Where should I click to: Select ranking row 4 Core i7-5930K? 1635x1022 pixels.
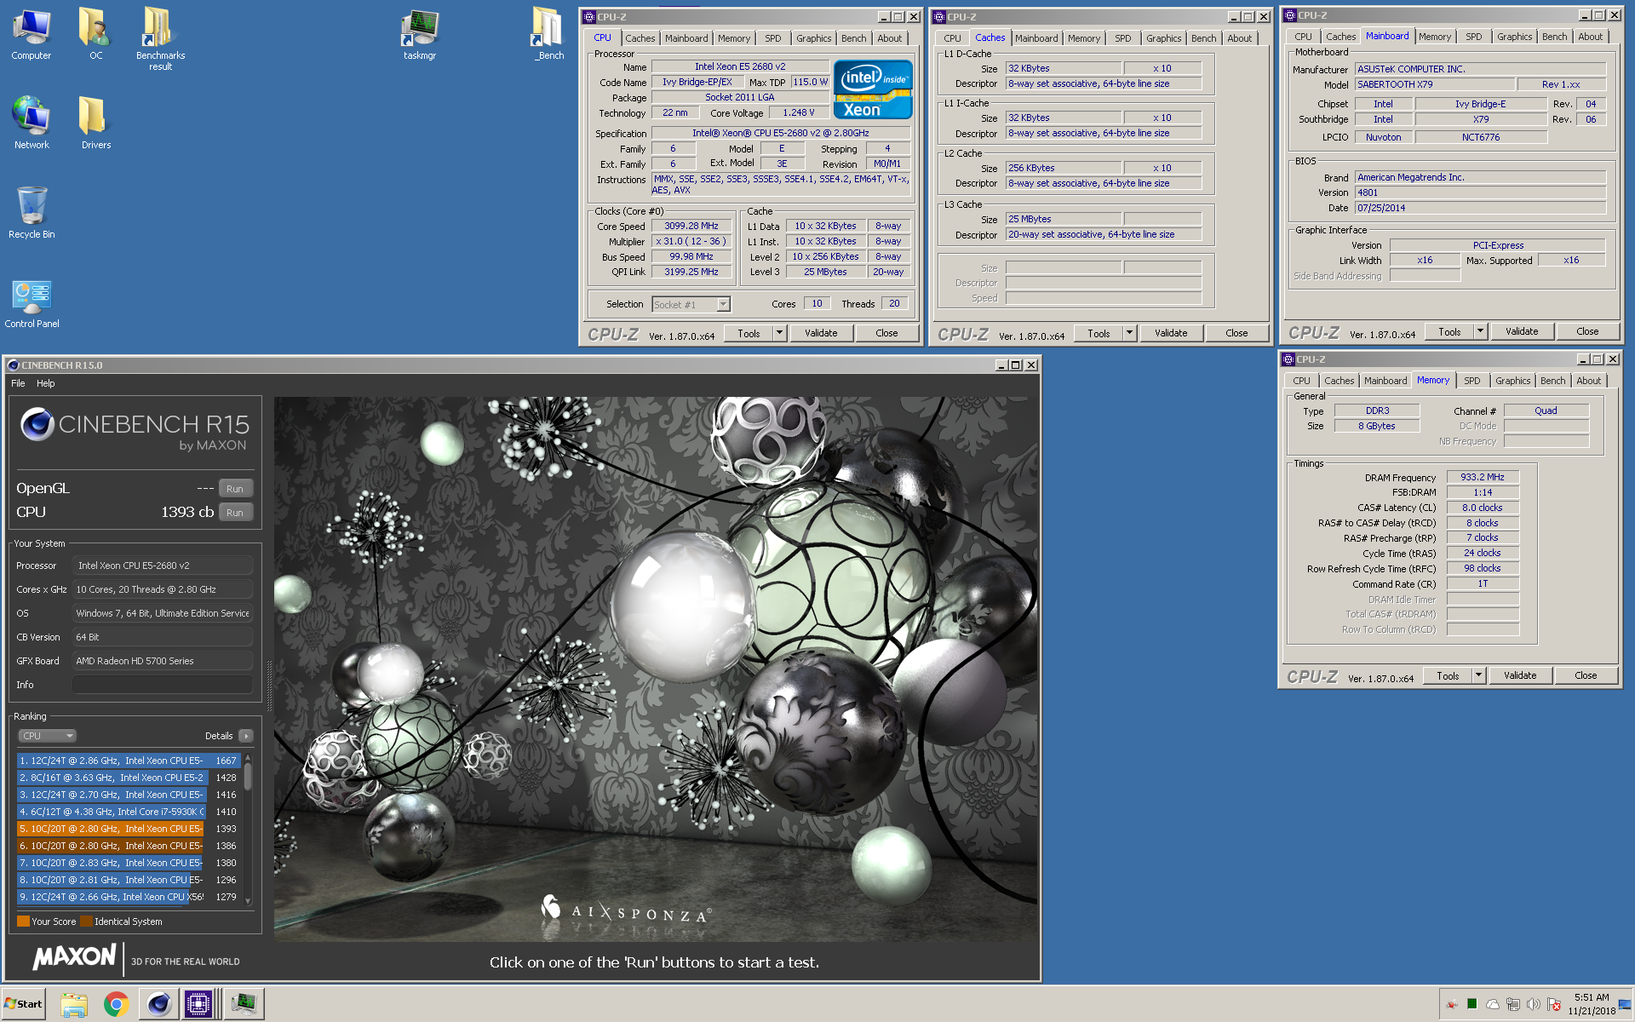[129, 812]
